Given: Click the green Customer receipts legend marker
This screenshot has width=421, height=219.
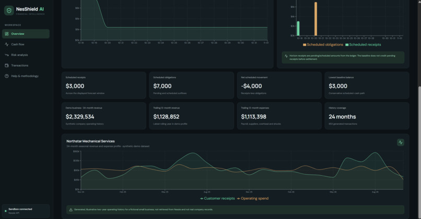Looking at the screenshot, I should (x=202, y=199).
